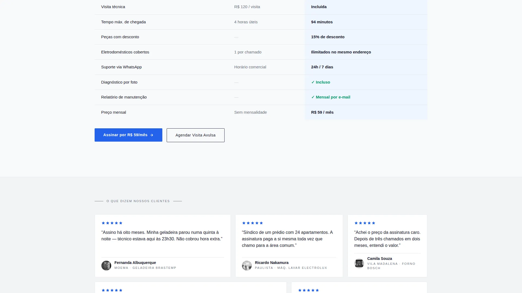
Task: Click the Agendar Visita Avulsa button
Action: 195,135
